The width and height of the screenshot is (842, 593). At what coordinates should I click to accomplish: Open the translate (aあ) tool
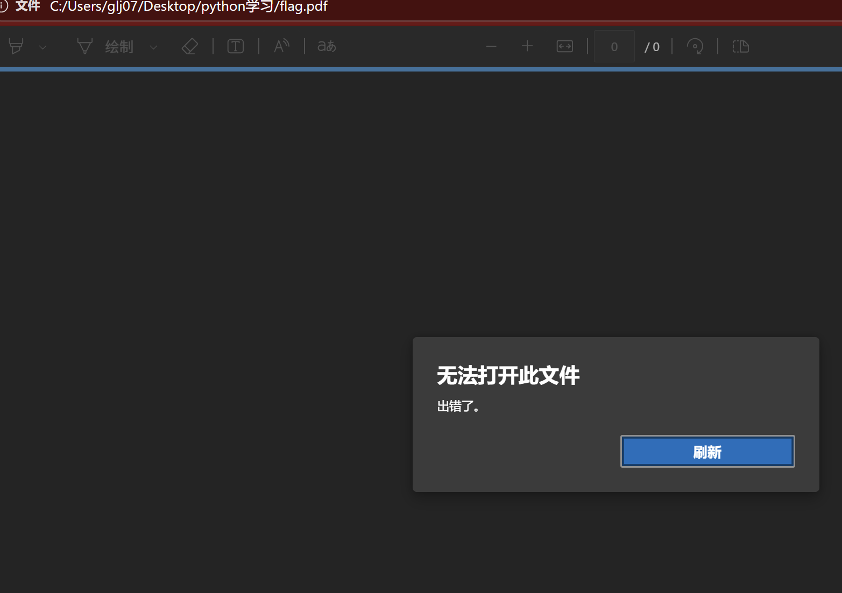pyautogui.click(x=327, y=47)
